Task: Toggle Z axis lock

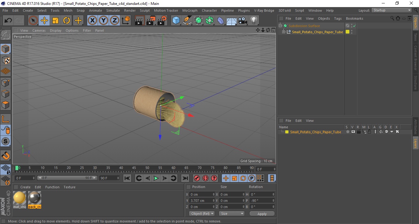Action: click(115, 21)
